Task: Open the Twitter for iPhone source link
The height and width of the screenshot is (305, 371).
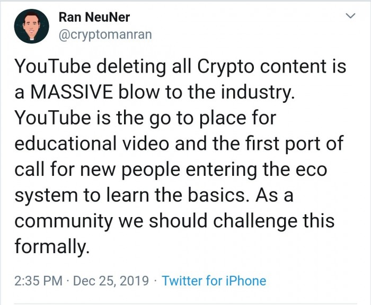Action: click(x=214, y=280)
